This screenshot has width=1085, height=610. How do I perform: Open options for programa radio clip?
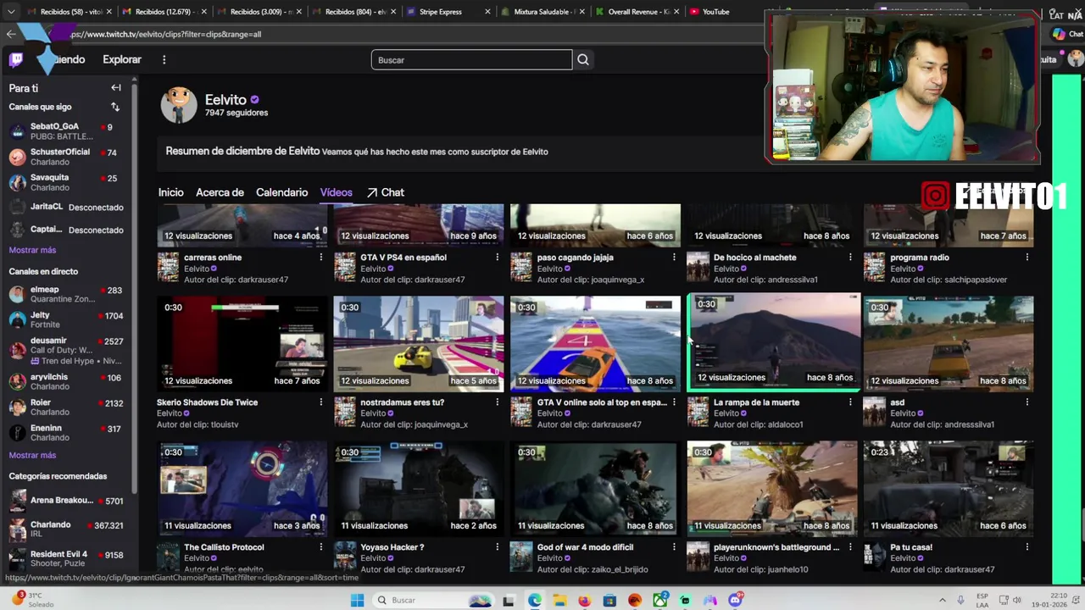(x=1027, y=258)
